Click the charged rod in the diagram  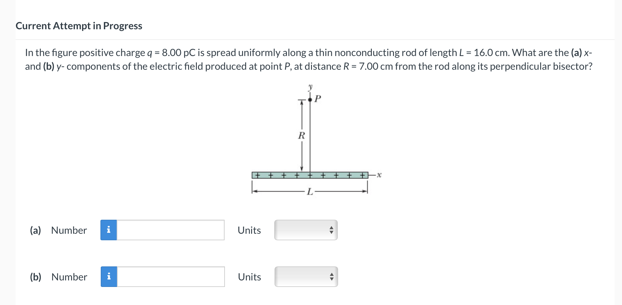[310, 175]
